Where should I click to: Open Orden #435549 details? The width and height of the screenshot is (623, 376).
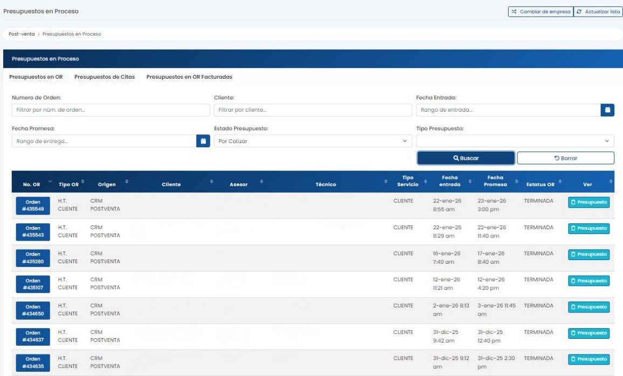pyautogui.click(x=33, y=206)
